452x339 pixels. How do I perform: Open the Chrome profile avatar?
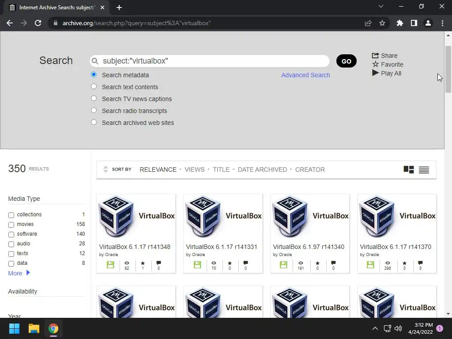click(428, 23)
